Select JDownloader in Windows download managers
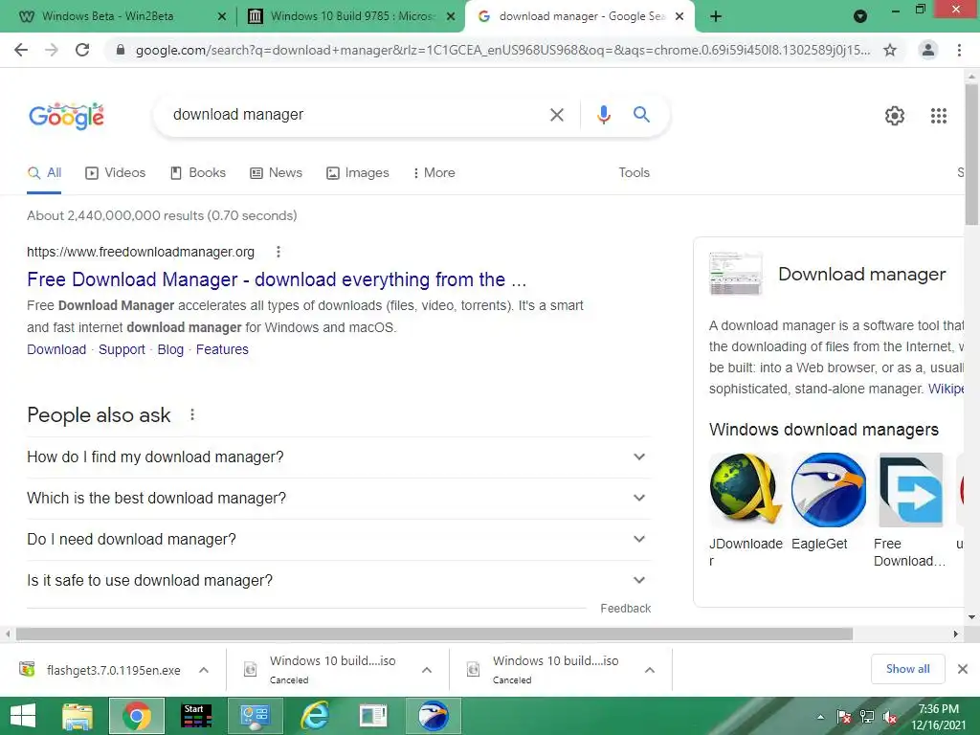The image size is (980, 735). (x=746, y=510)
